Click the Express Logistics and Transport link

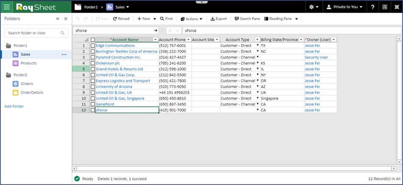pyautogui.click(x=123, y=81)
